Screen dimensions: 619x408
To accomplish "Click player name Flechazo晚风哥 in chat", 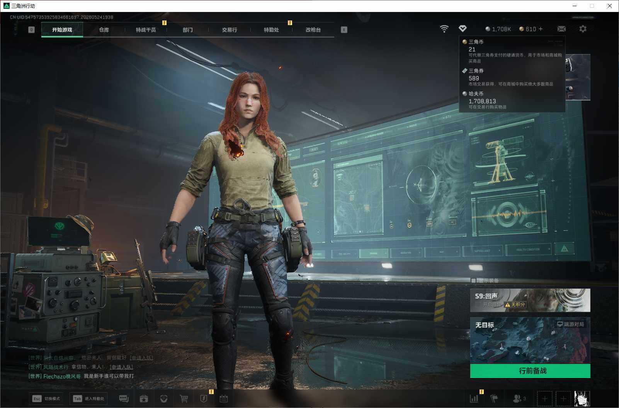I will coord(62,376).
